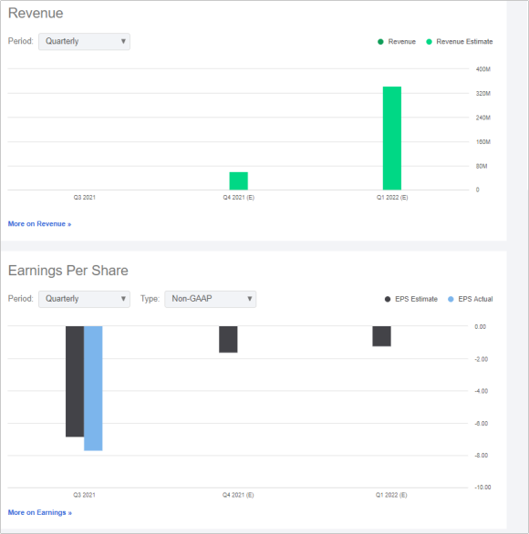The height and width of the screenshot is (534, 529).
Task: Click the Q3 2021 label in Revenue chart
Action: click(x=85, y=198)
